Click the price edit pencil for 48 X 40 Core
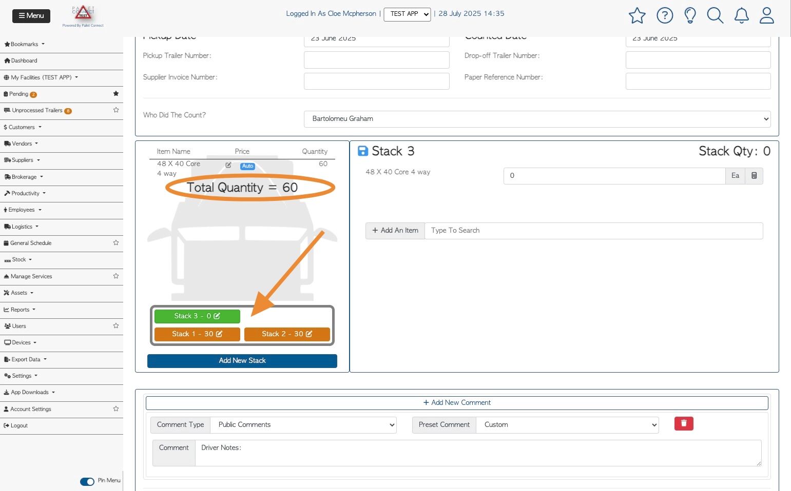Viewport: 791px width, 491px height. [x=228, y=165]
